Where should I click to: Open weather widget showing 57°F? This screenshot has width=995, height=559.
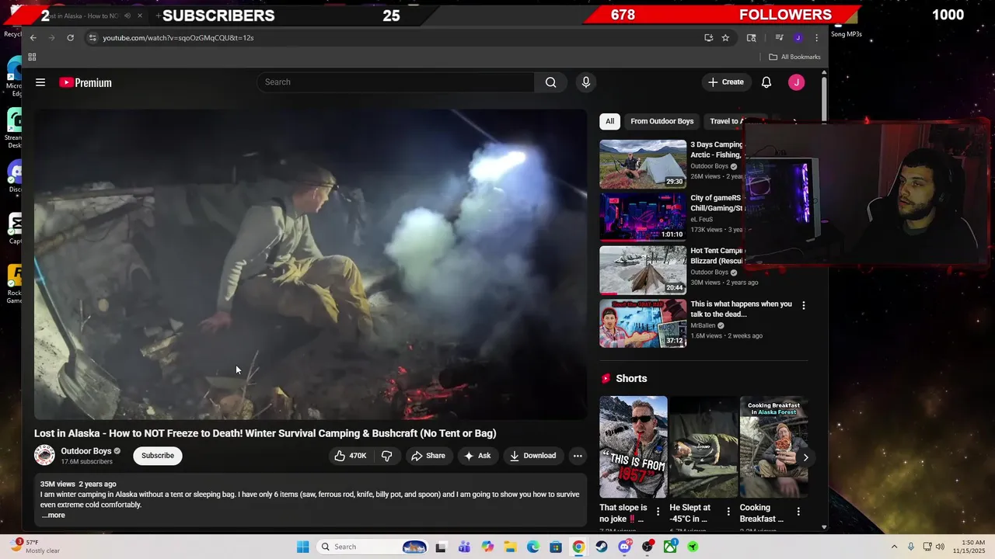tap(37, 547)
